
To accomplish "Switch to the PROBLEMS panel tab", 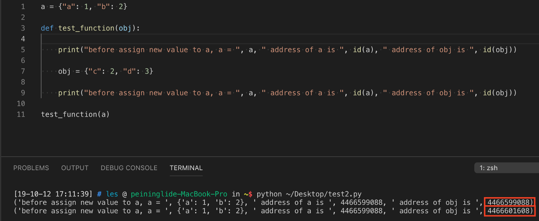I will tap(31, 168).
